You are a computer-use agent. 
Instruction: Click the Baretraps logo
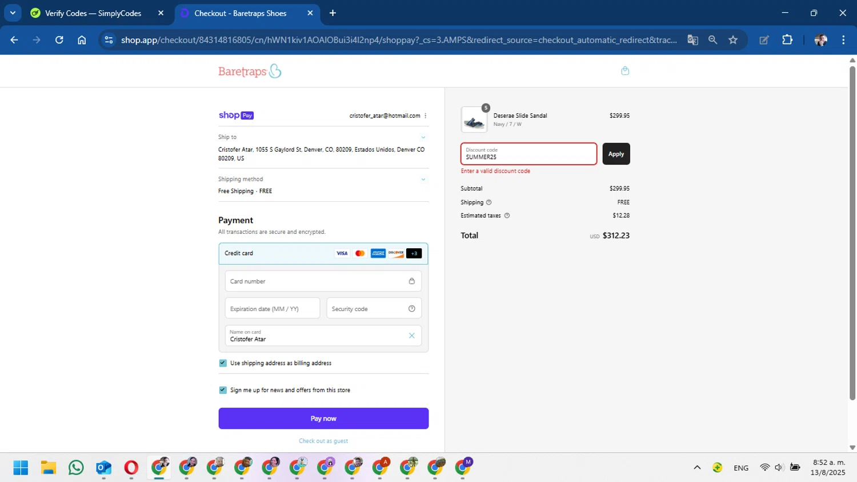point(250,71)
